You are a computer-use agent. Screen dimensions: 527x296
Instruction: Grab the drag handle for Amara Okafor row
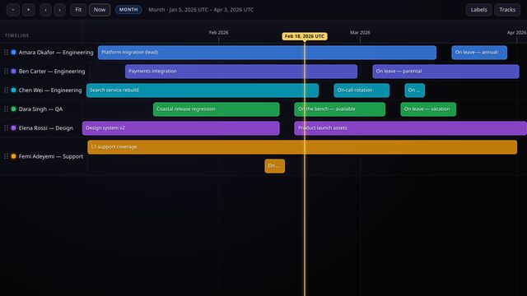(x=6, y=53)
